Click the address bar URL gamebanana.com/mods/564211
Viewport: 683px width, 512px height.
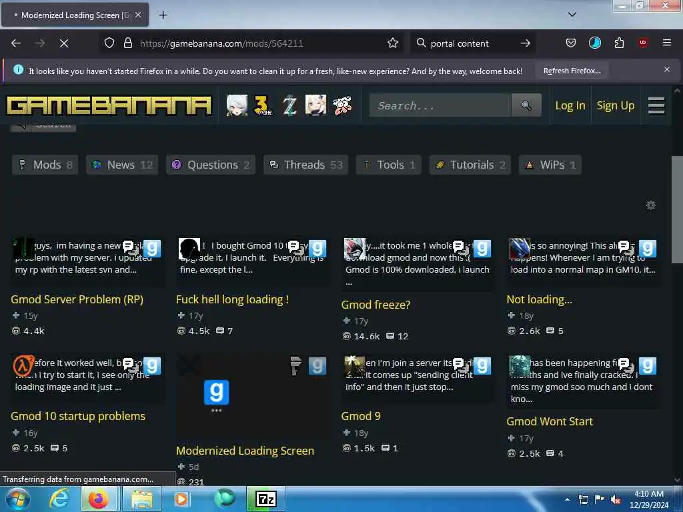coord(221,43)
